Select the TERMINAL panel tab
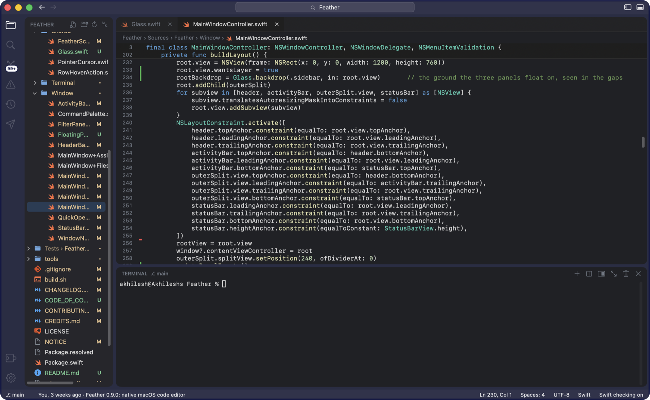The height and width of the screenshot is (400, 650). tap(134, 274)
